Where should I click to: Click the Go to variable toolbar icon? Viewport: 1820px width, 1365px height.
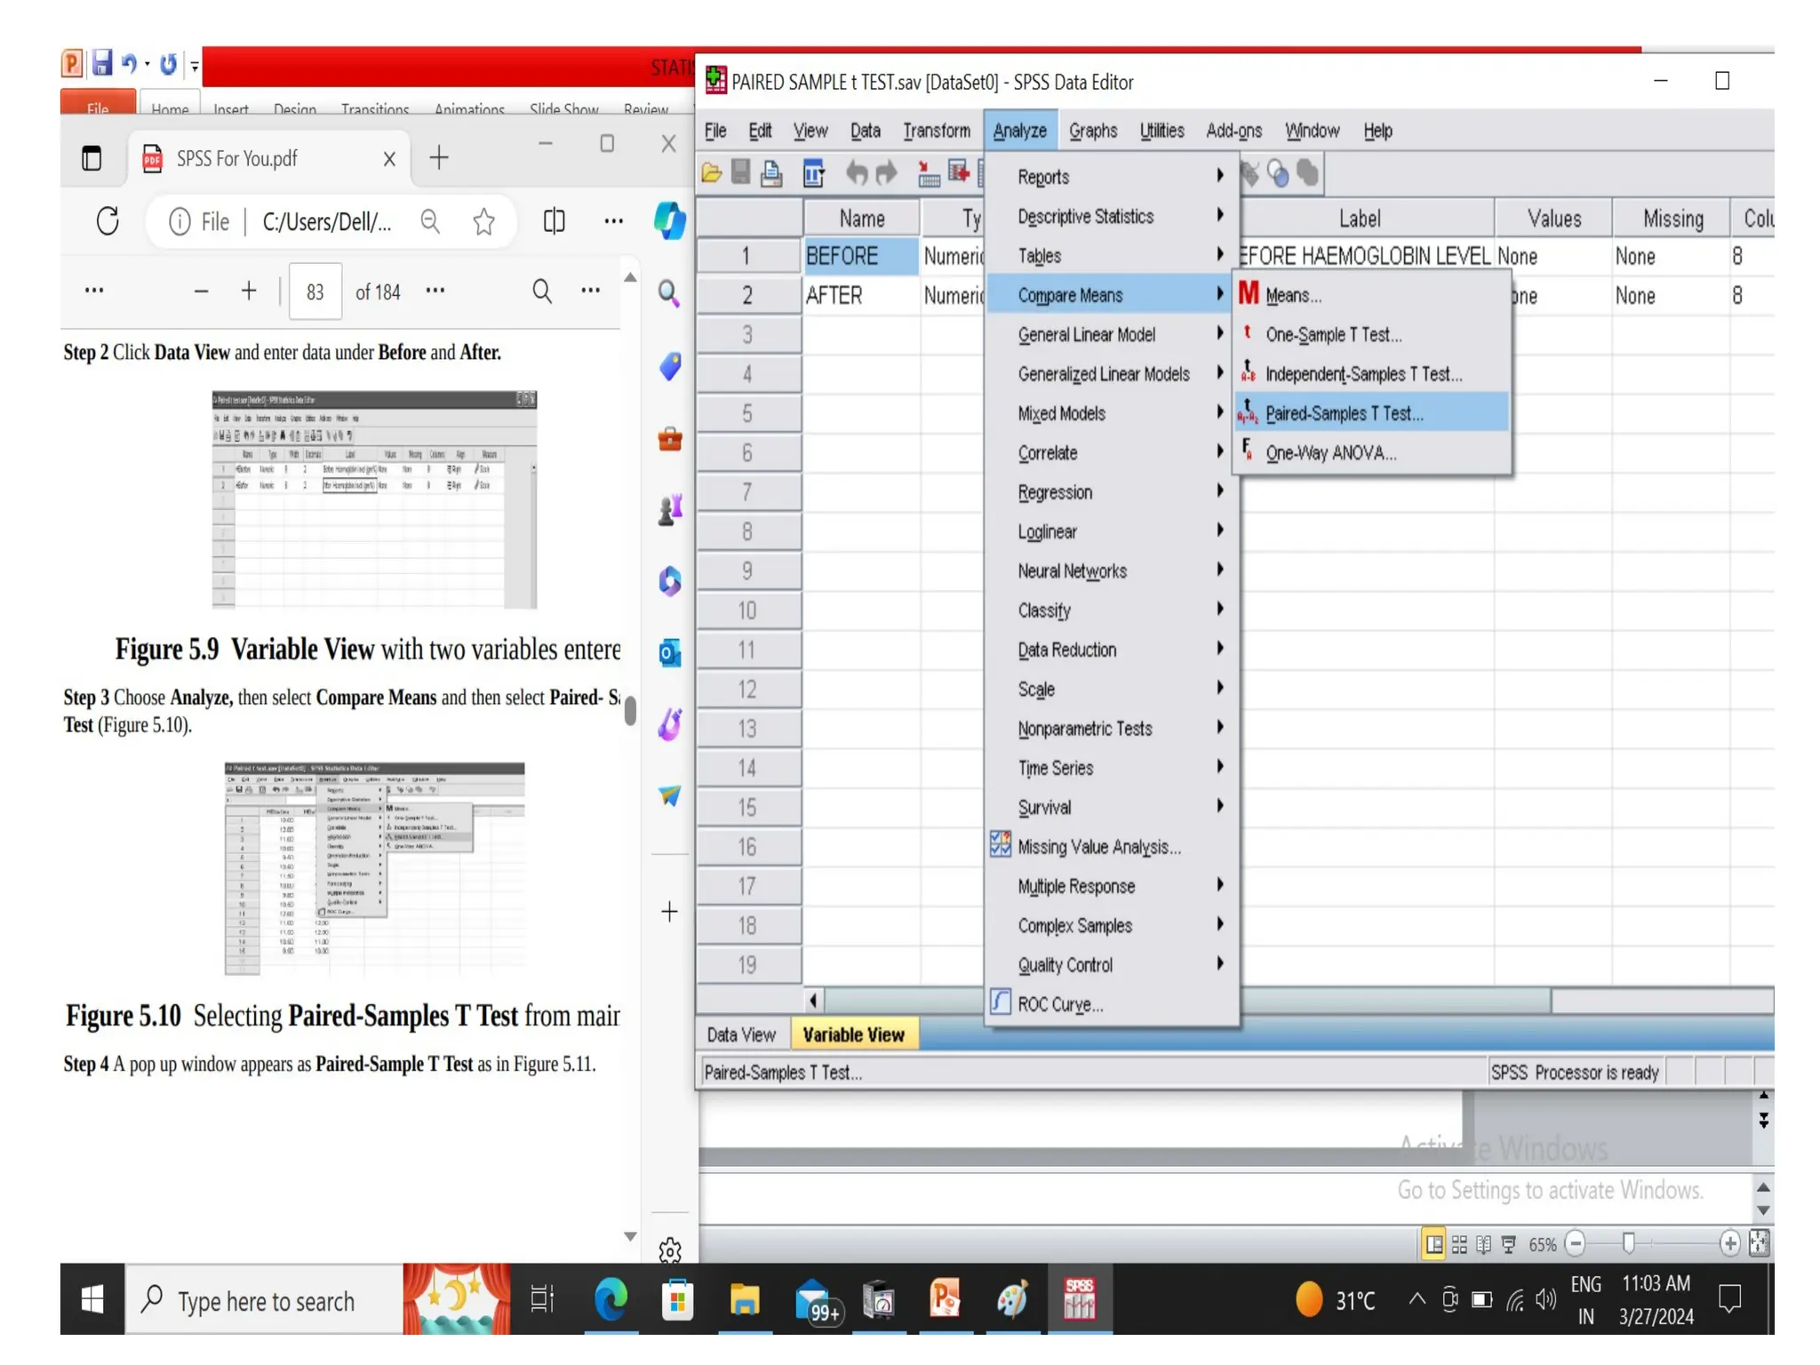pyautogui.click(x=959, y=172)
